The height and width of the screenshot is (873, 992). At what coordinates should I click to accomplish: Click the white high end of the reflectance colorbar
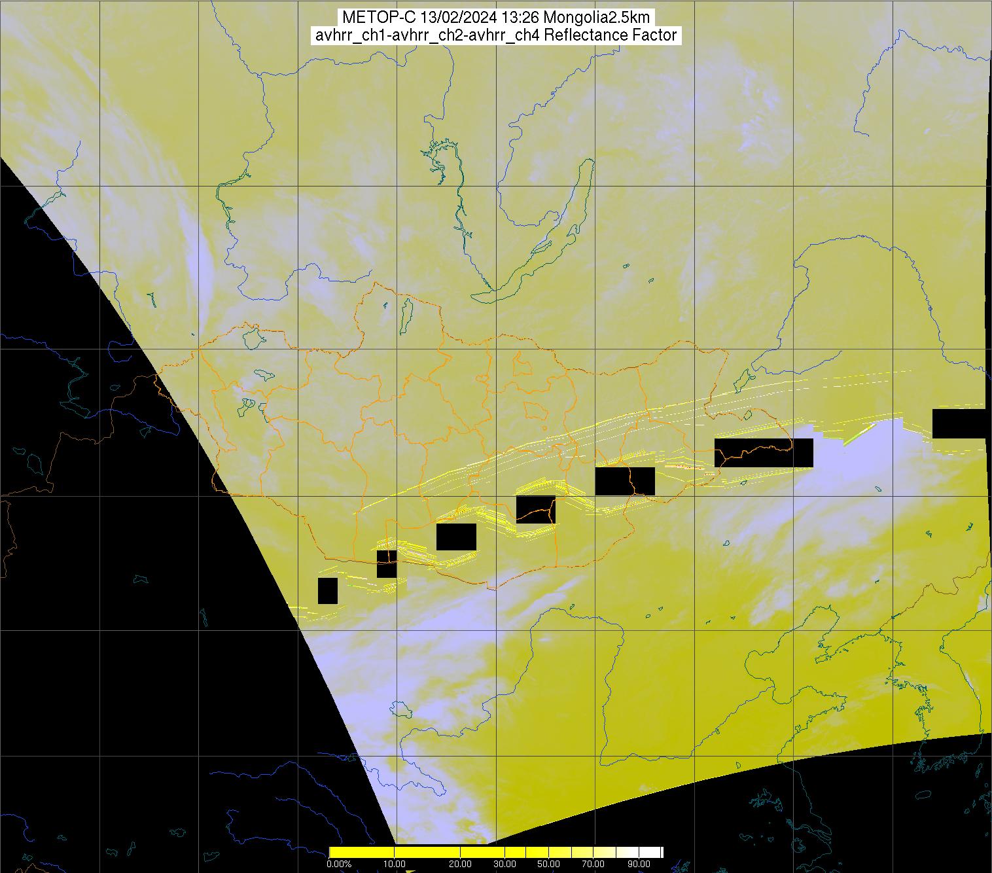651,852
